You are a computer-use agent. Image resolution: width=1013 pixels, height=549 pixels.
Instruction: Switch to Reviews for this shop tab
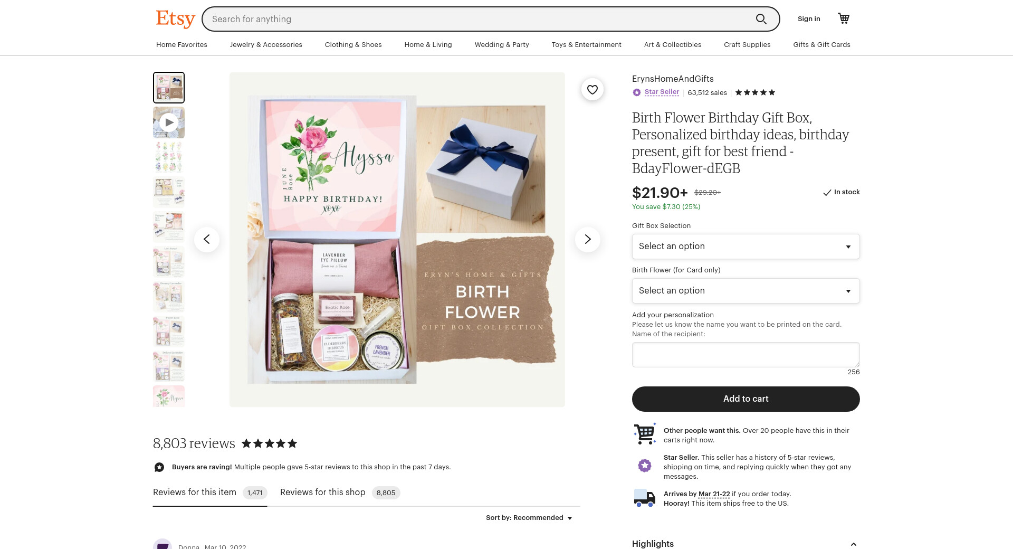[x=340, y=493]
